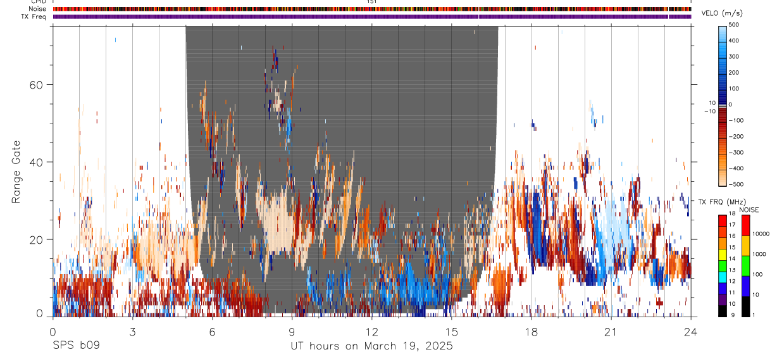Select the red noise swatch above 10000
Image resolution: width=777 pixels, height=359 pixels.
745,225
